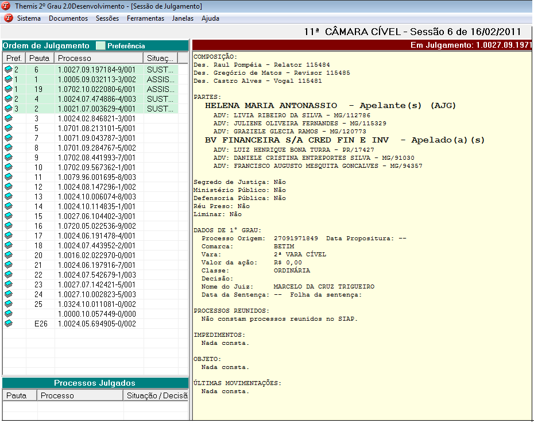The image size is (534, 423).
Task: Click the Situaç... column header
Action: tap(160, 58)
